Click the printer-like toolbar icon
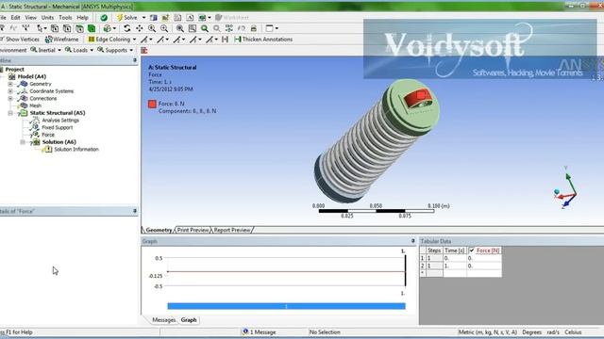This screenshot has height=339, width=604. [254, 28]
